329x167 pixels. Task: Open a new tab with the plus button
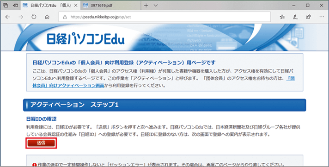point(146,6)
